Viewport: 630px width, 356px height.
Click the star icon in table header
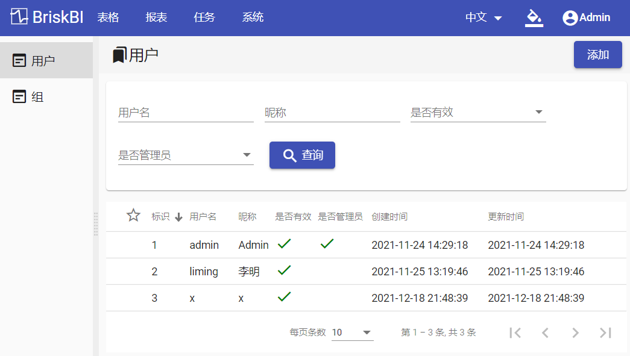(133, 216)
